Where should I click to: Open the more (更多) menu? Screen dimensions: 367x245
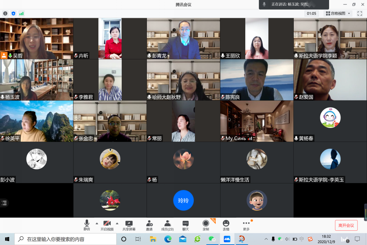(x=246, y=225)
